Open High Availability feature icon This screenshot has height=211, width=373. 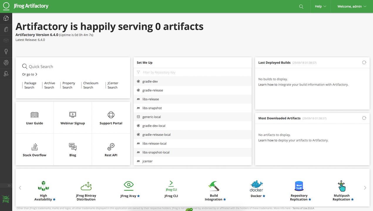(x=43, y=186)
